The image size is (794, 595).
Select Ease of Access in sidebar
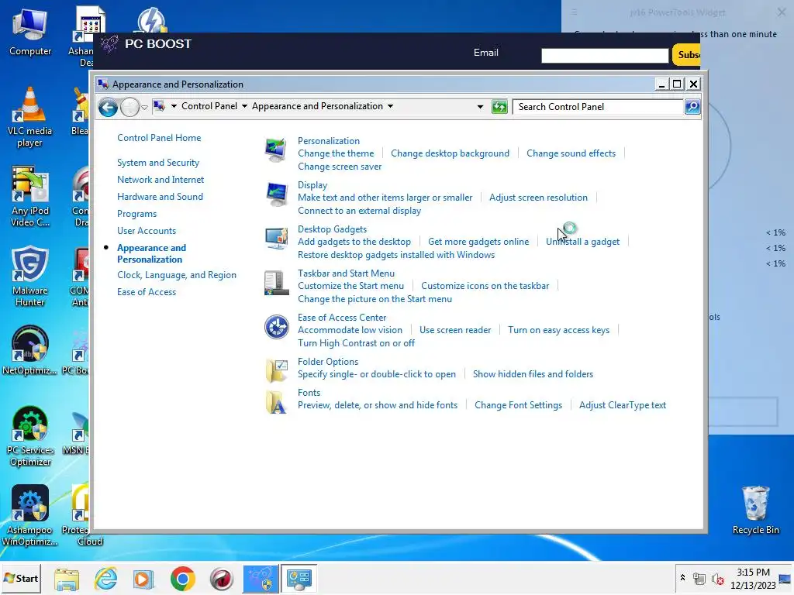tap(147, 292)
